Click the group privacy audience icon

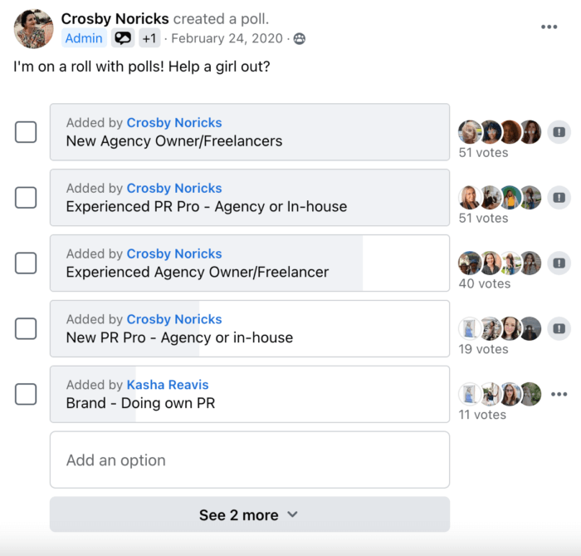299,38
